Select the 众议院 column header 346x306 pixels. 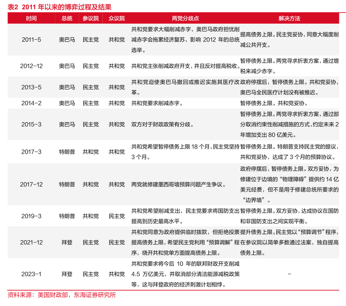pos(116,19)
